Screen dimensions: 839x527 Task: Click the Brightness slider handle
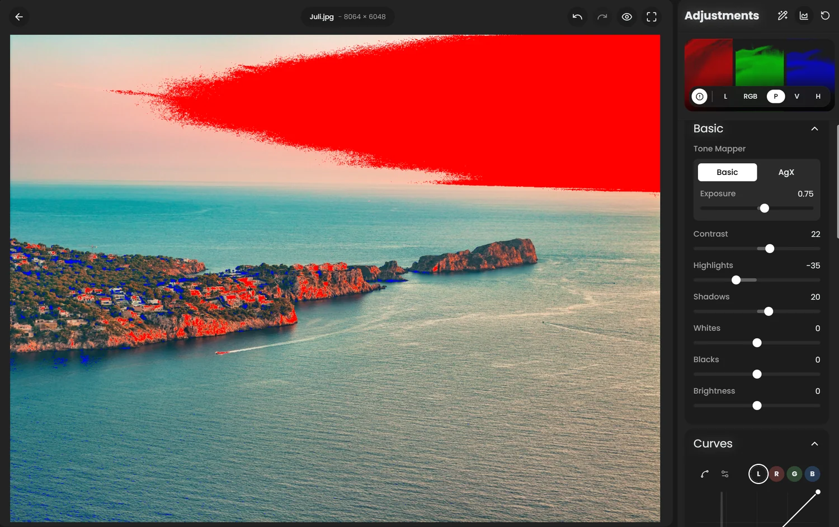(757, 406)
